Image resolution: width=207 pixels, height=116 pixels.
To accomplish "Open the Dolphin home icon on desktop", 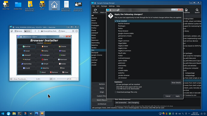I will (54, 5).
